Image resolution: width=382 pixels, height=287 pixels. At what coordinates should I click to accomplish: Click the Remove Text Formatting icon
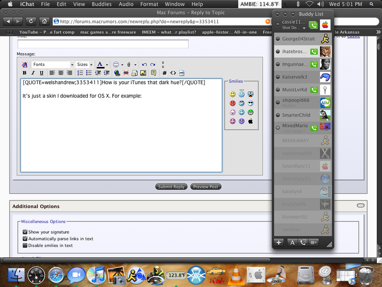tap(24, 65)
